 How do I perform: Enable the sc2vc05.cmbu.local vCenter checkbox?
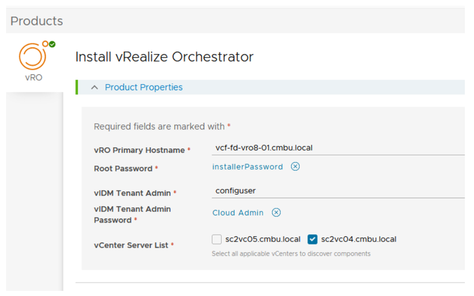point(217,239)
